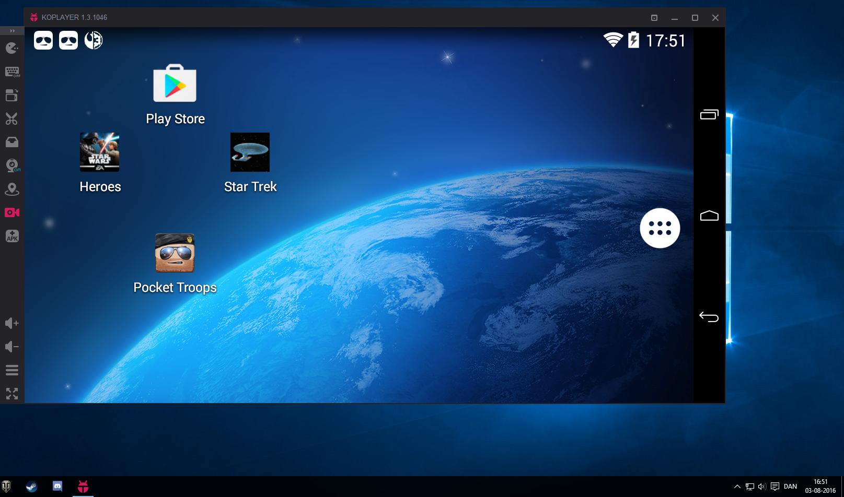Open the Android app drawer
Image resolution: width=844 pixels, height=497 pixels.
click(x=660, y=228)
